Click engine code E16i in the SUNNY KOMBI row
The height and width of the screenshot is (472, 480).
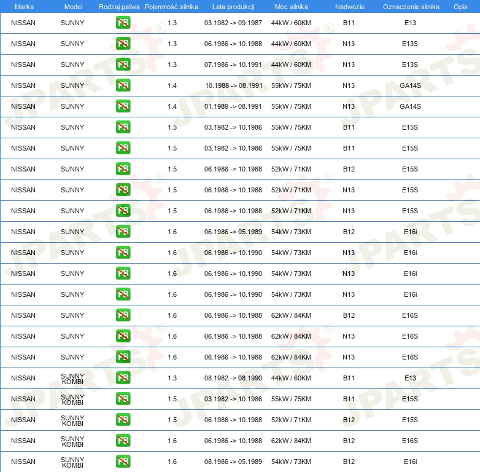tap(410, 462)
